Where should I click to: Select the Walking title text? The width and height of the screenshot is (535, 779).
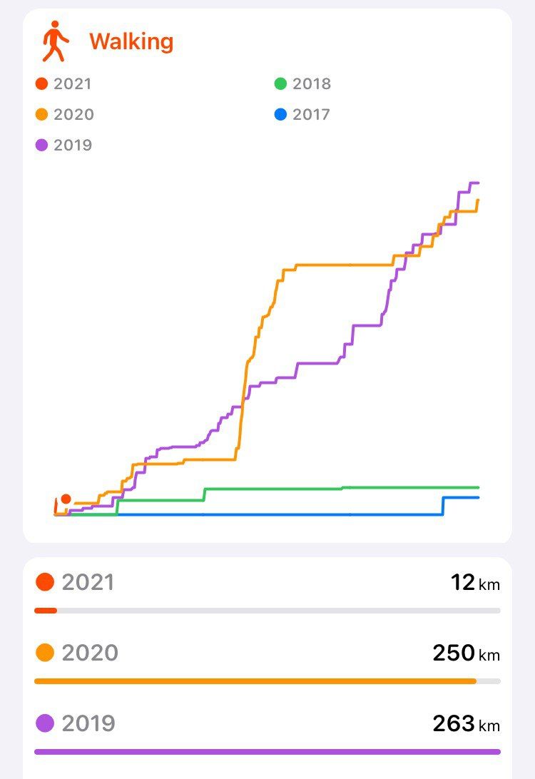132,41
